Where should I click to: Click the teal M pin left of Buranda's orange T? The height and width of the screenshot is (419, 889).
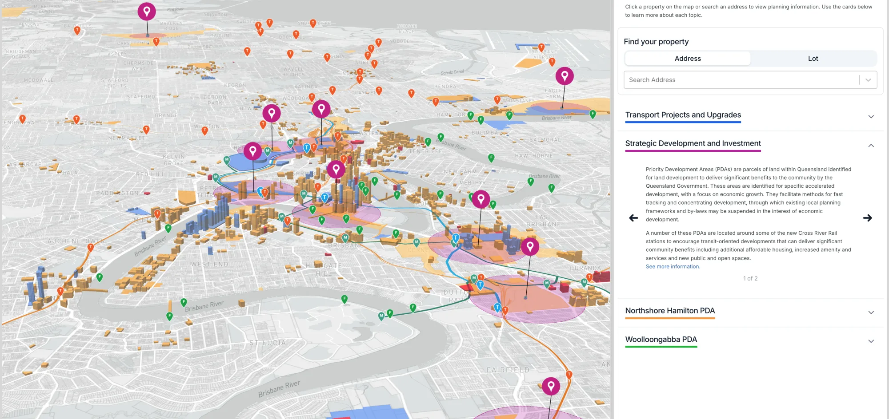585,282
